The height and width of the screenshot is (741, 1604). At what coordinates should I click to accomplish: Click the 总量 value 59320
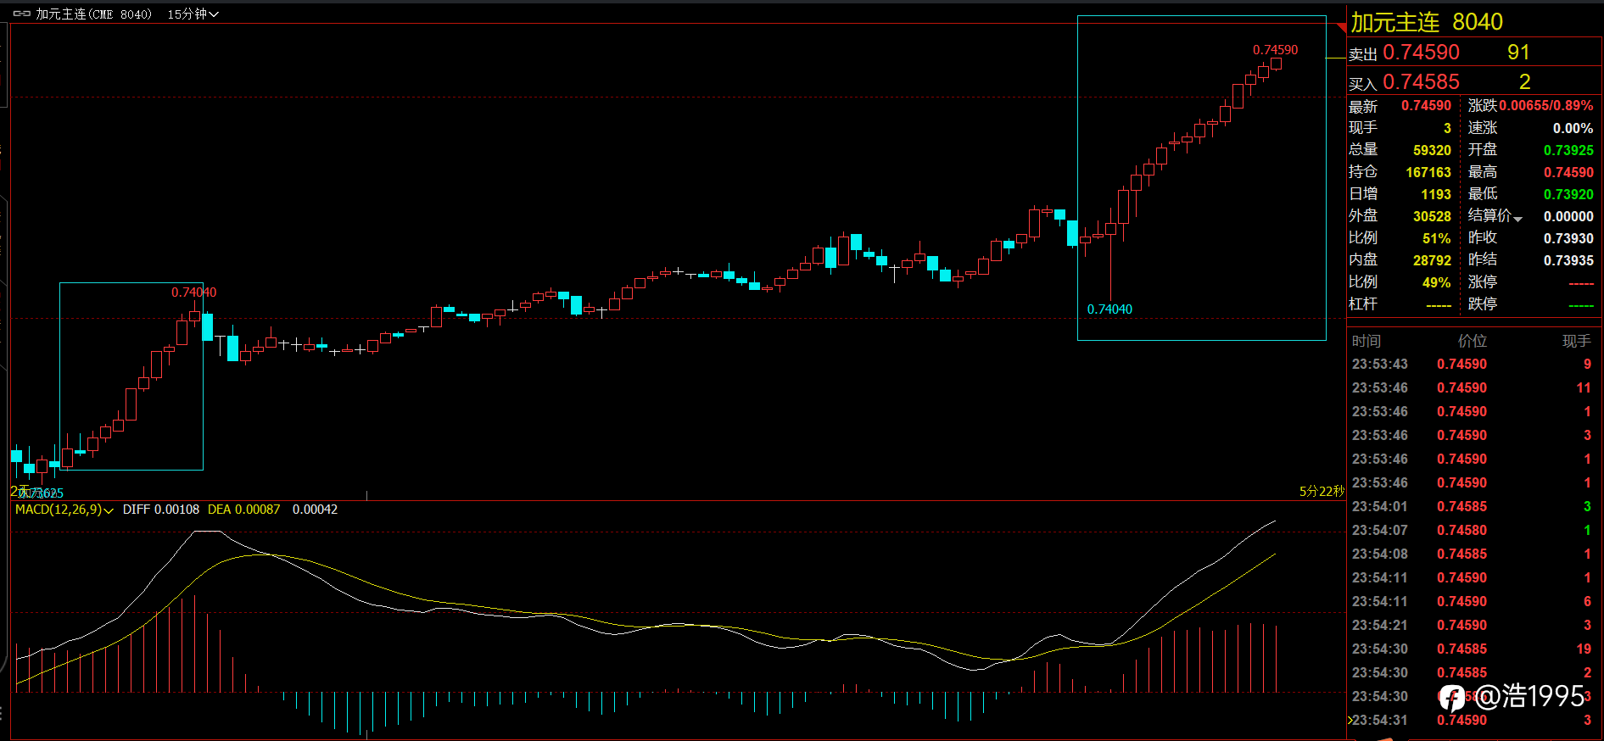click(1432, 150)
